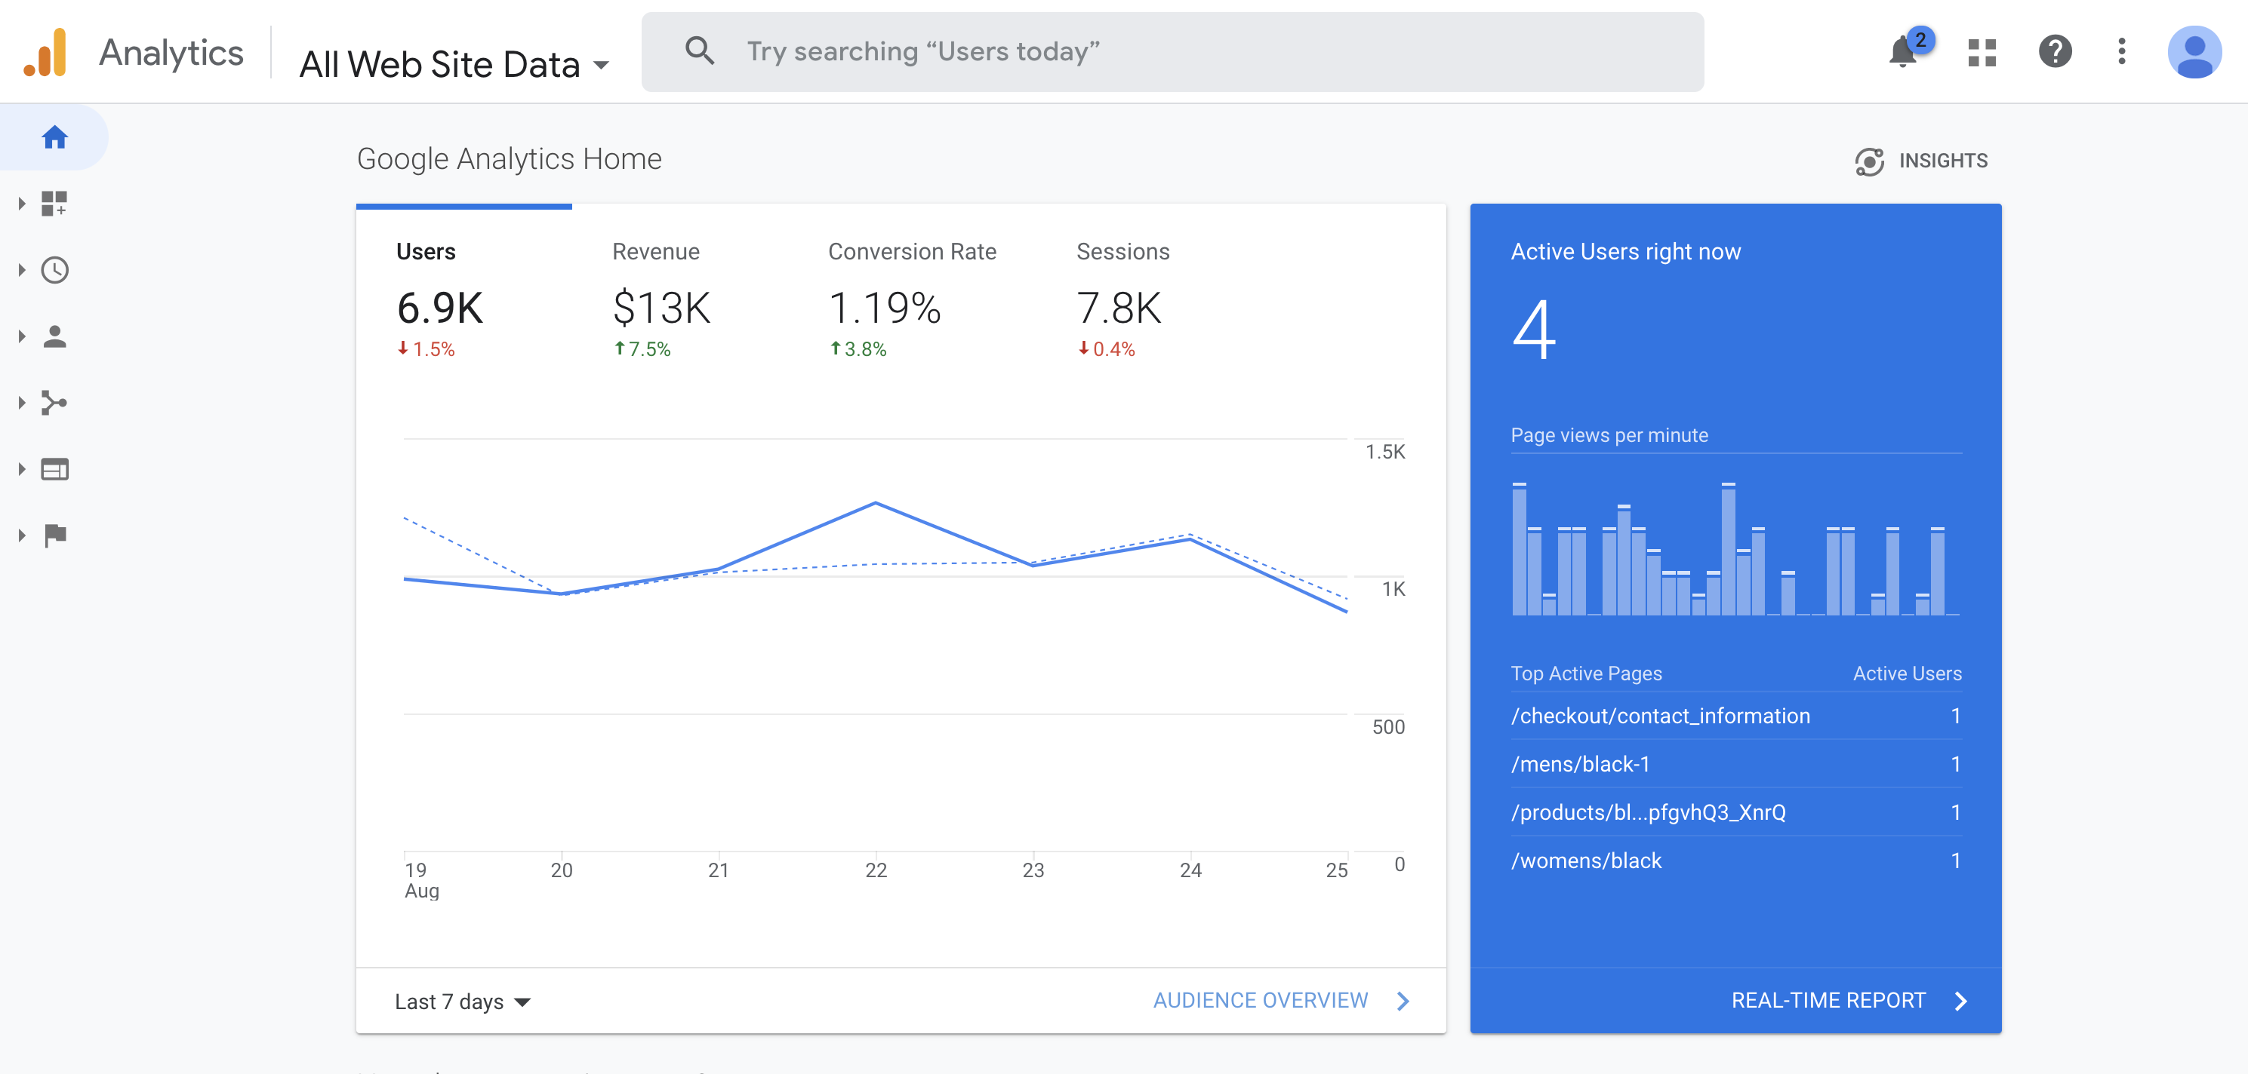Screen dimensions: 2248x1074
Task: Open the notifications bell
Action: tap(1905, 51)
